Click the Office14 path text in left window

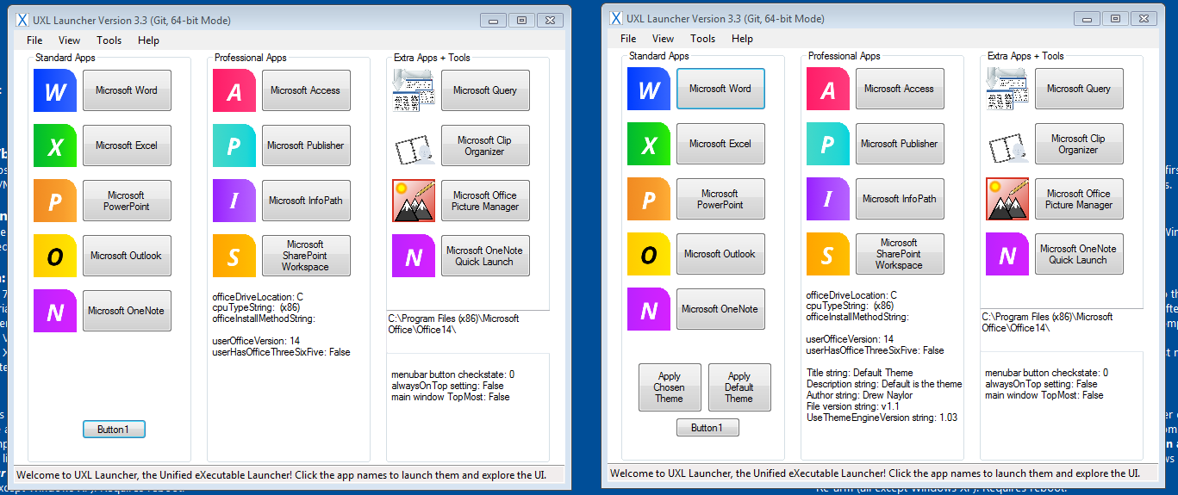453,324
